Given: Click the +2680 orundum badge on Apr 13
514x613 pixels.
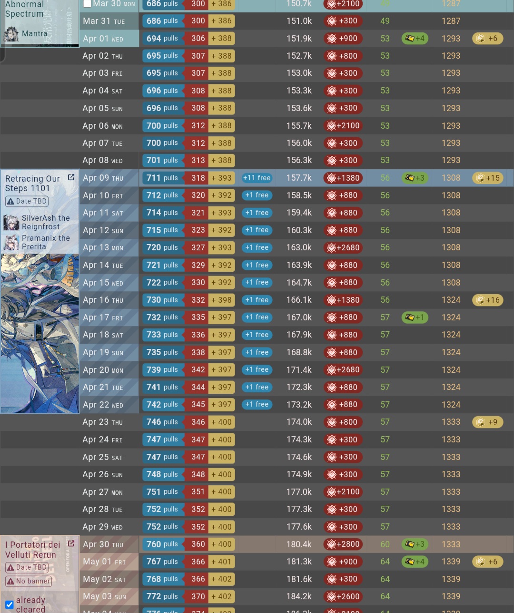Looking at the screenshot, I should point(343,248).
